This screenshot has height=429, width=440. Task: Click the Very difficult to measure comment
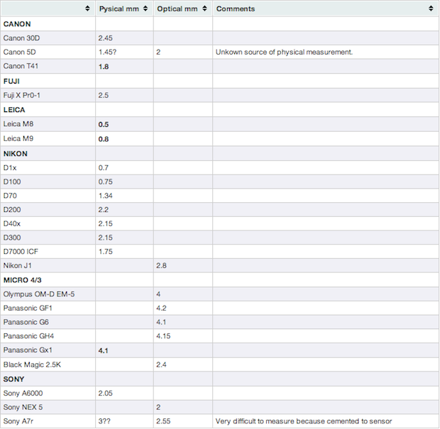click(x=304, y=421)
